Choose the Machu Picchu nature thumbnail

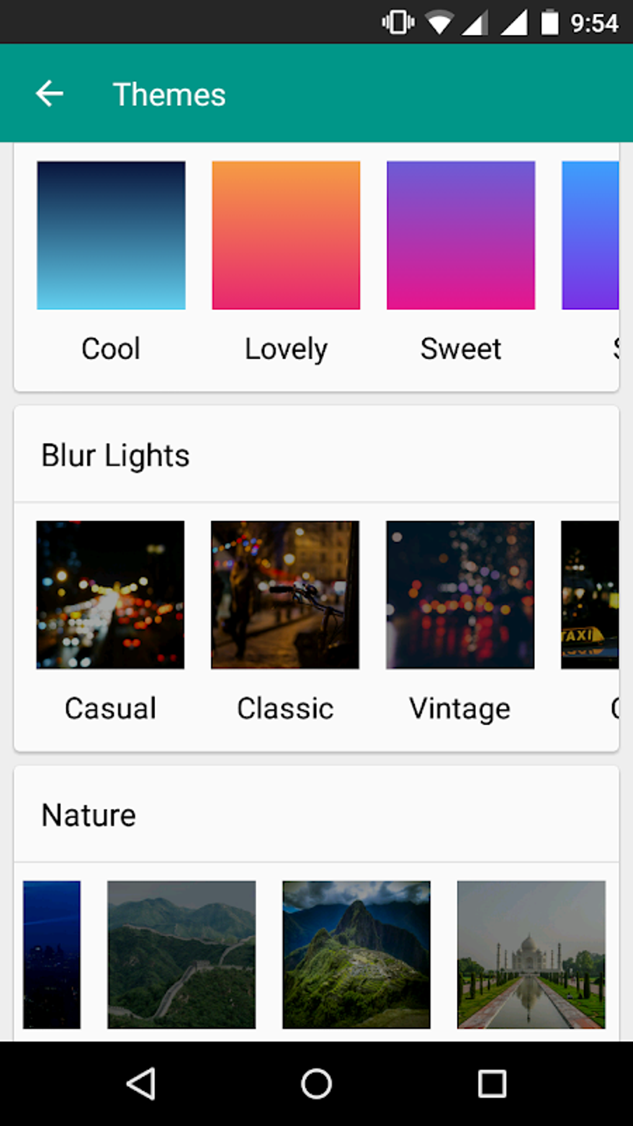click(x=356, y=955)
